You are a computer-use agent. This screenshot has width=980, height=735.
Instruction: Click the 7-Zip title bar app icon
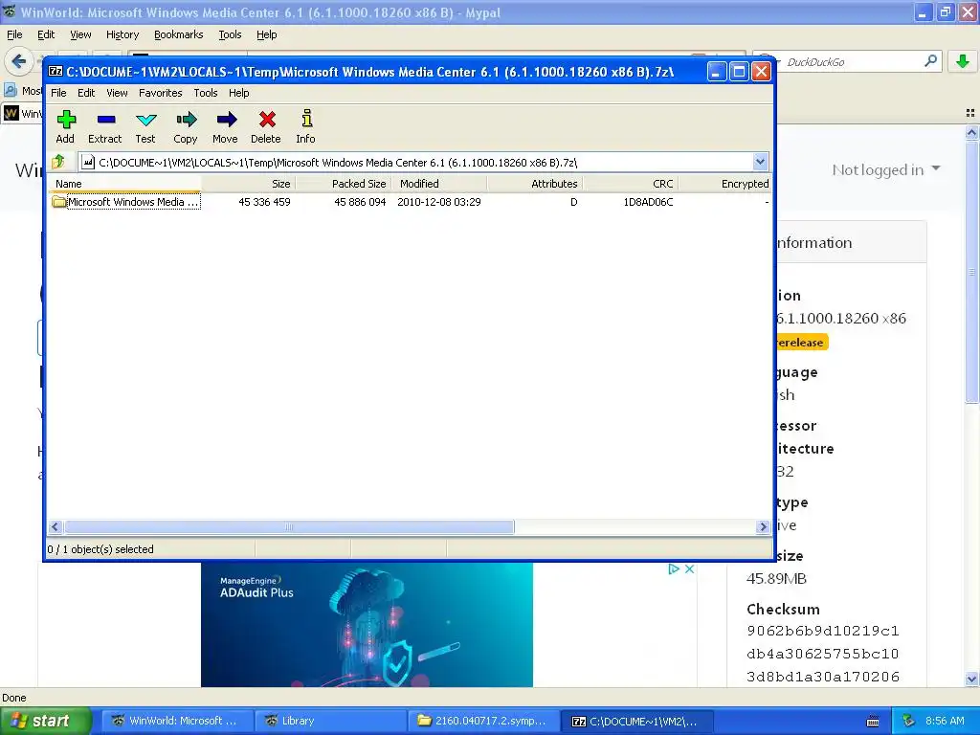[56, 72]
